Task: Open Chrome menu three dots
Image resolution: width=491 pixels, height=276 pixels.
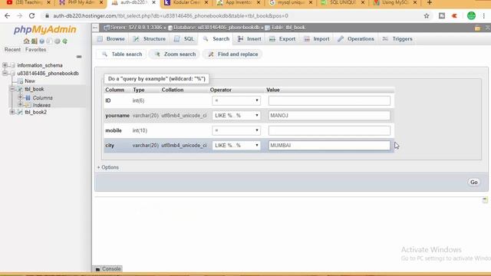Action: click(484, 15)
